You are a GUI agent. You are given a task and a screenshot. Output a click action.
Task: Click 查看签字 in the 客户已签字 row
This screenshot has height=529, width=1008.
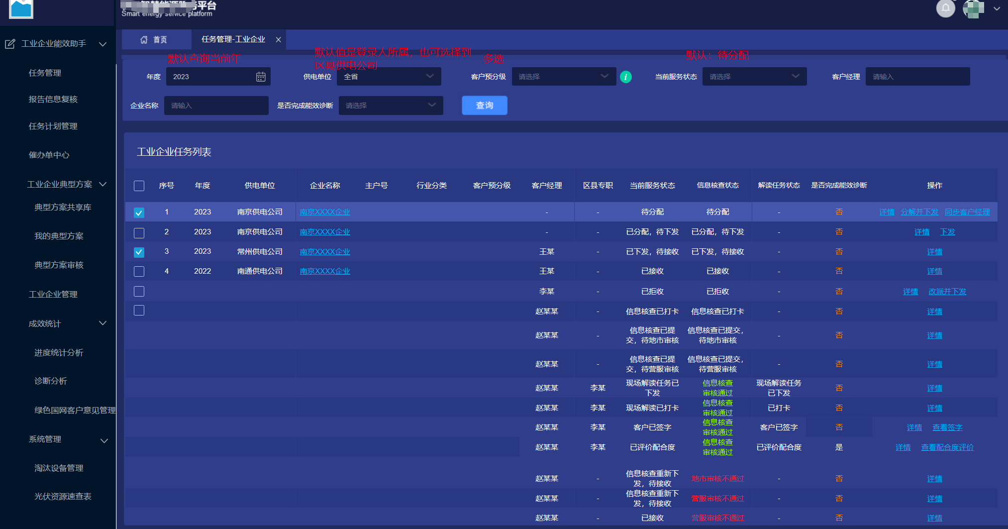(x=947, y=427)
